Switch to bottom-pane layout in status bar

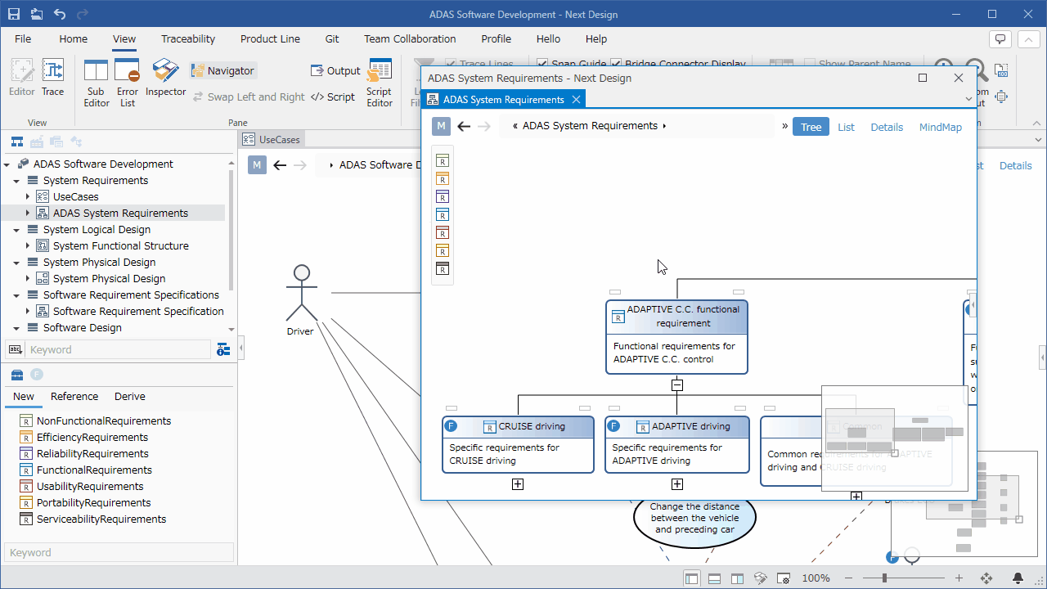coord(714,578)
